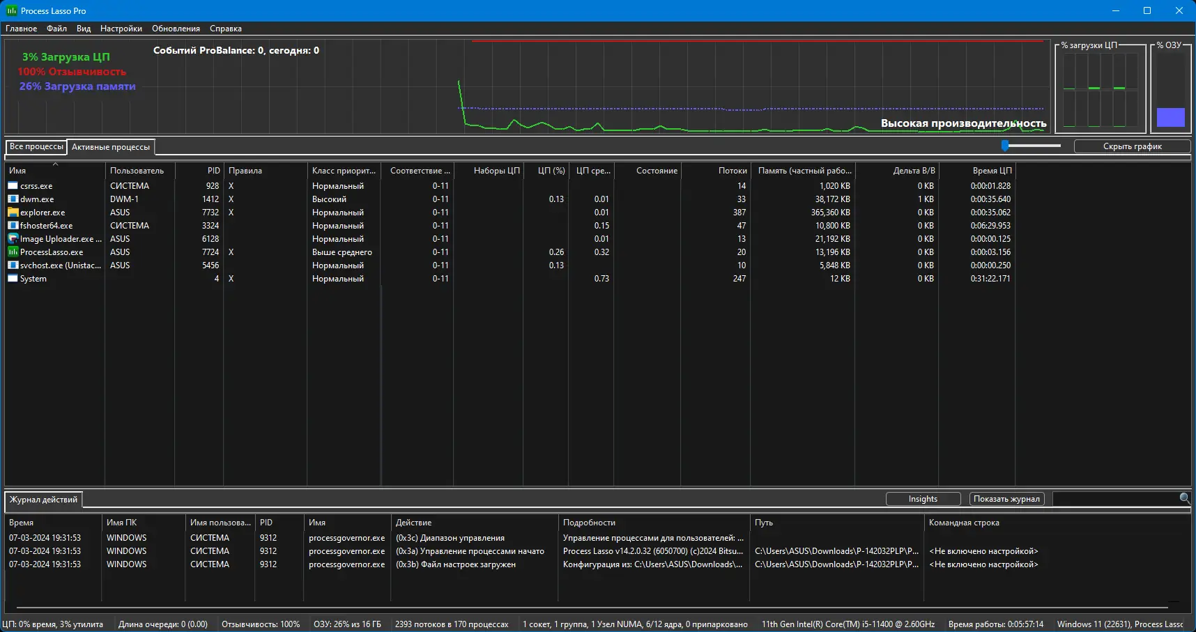
Task: Sort log by Подробности column header
Action: [654, 523]
